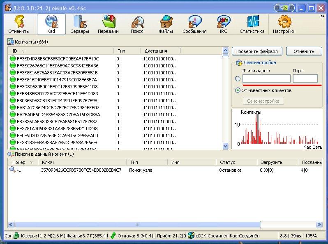Viewport: 328px width, 244px height.
Task: Click the Контакты (684) header icon
Action: pos(10,42)
